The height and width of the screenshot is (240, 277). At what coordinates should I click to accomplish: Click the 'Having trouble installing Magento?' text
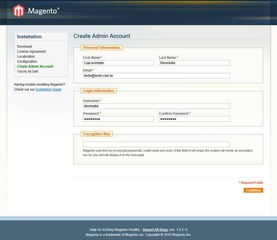point(40,85)
